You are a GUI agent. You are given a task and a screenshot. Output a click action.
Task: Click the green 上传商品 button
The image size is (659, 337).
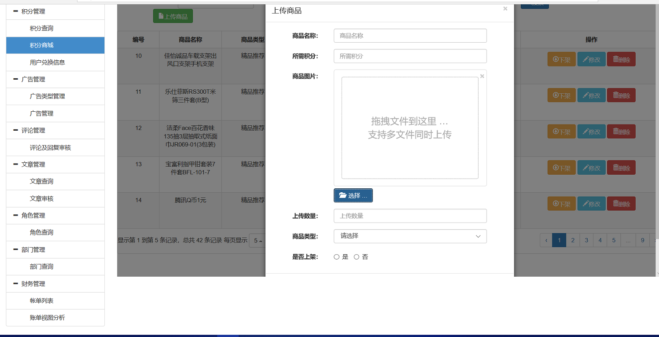pos(173,16)
